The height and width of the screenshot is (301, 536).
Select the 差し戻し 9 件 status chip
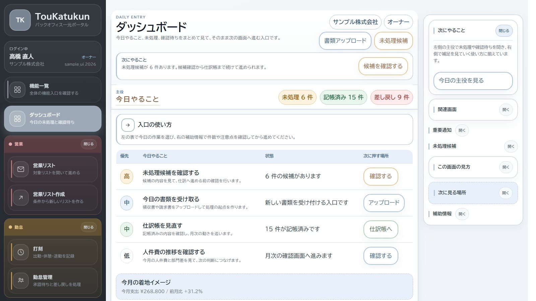[x=392, y=97]
